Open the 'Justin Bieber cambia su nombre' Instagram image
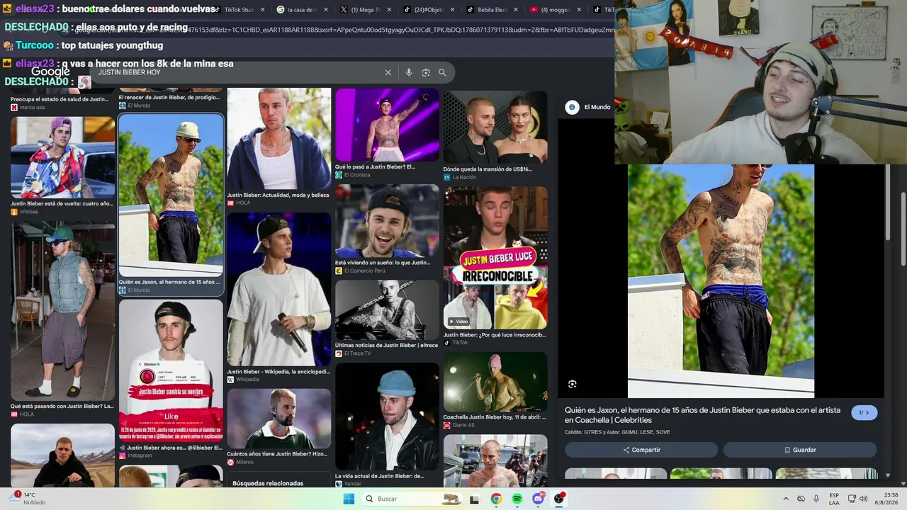Screen dimensions: 907x510 click(171, 371)
